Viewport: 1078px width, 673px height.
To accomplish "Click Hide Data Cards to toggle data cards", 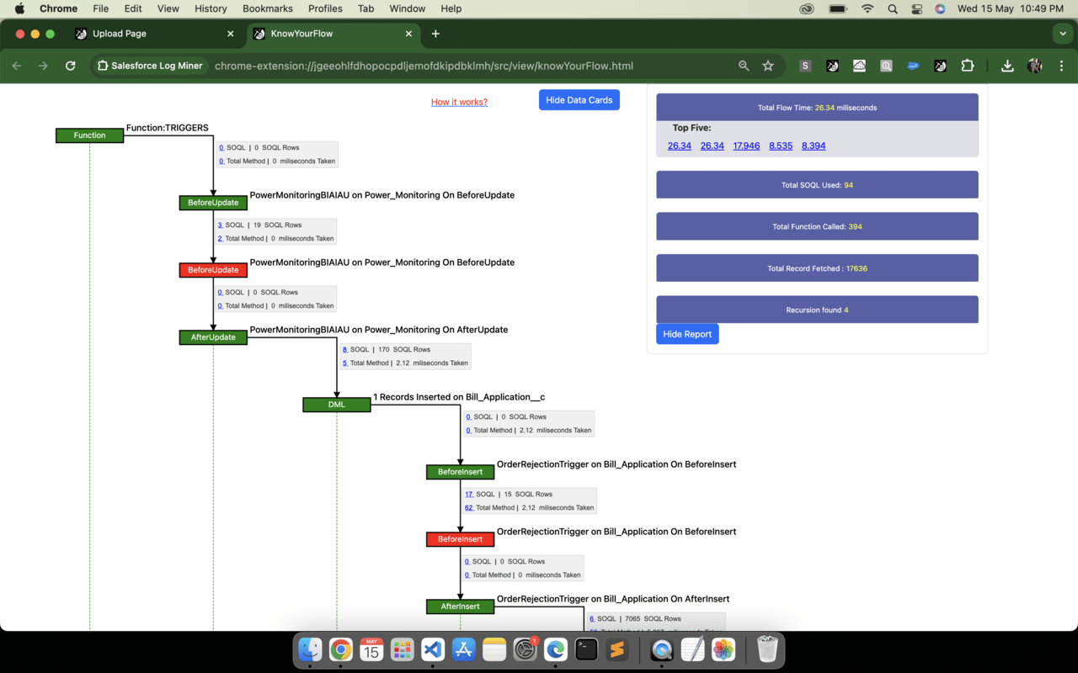I will tap(579, 99).
